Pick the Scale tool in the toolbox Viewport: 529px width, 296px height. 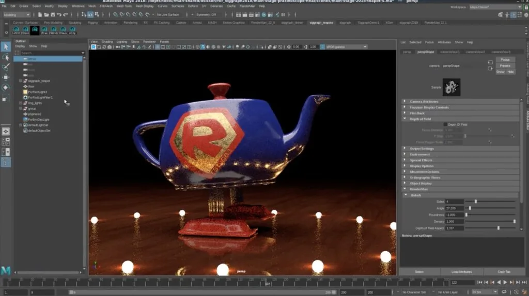tap(6, 98)
